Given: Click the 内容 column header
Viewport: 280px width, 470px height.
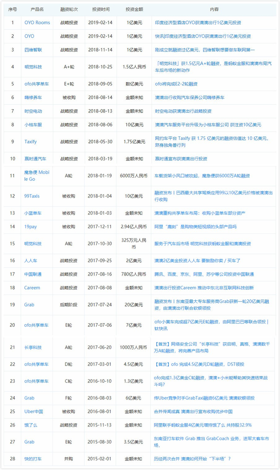Looking at the screenshot, I should [x=214, y=10].
